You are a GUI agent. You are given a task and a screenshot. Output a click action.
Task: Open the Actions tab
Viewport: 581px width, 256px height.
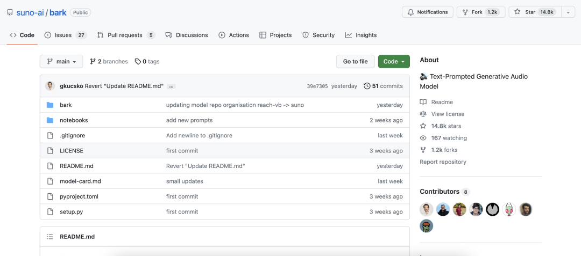click(x=234, y=35)
